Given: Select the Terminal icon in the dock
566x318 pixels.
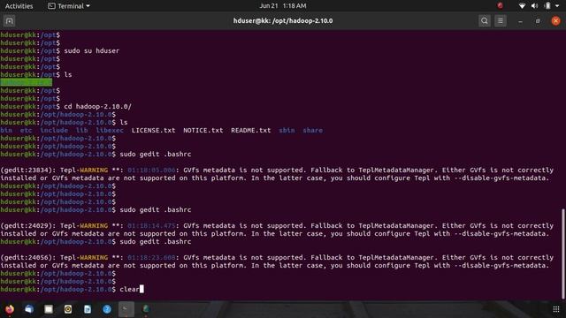Looking at the screenshot, I should point(126,309).
